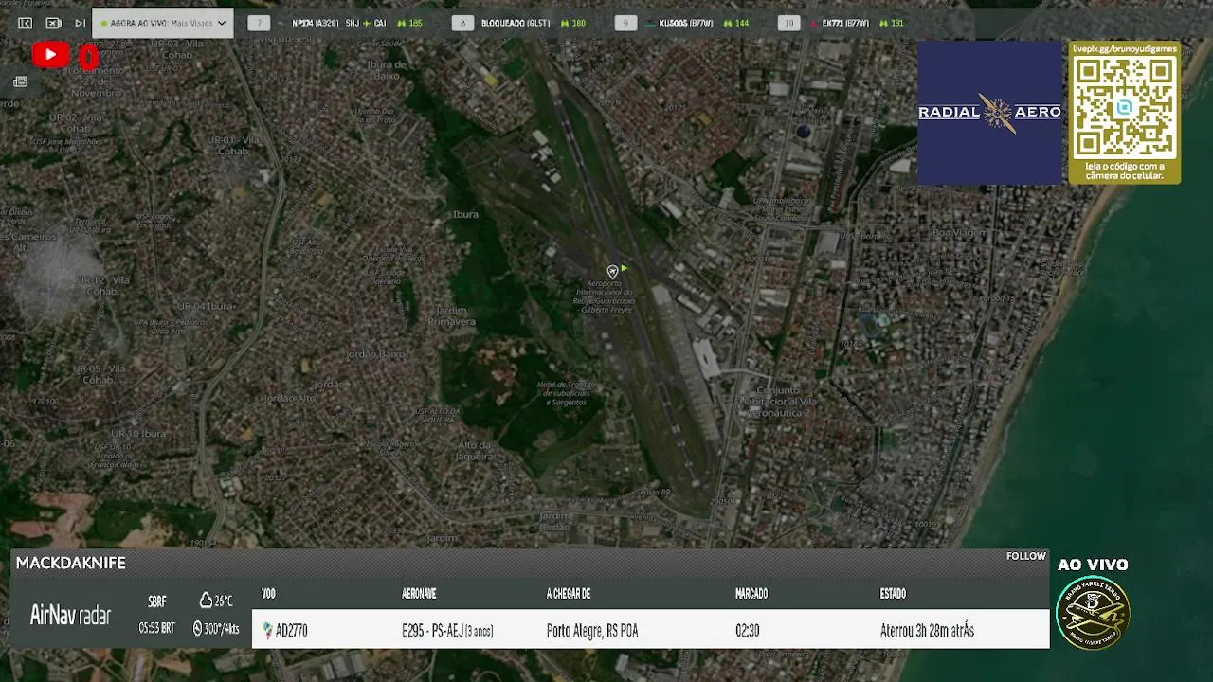Click the Azul airline icon beside AD2770
Image resolution: width=1213 pixels, height=682 pixels.
coord(268,631)
